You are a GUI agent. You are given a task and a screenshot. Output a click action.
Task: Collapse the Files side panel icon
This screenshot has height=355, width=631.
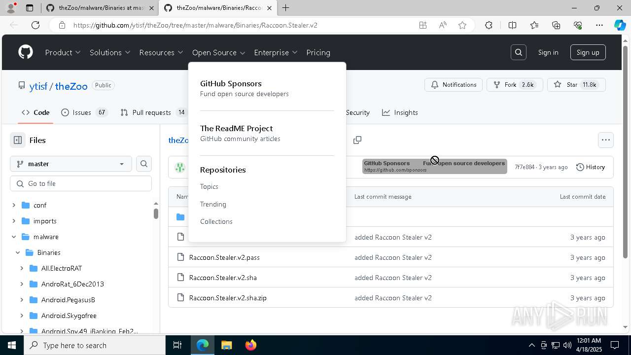(18, 140)
